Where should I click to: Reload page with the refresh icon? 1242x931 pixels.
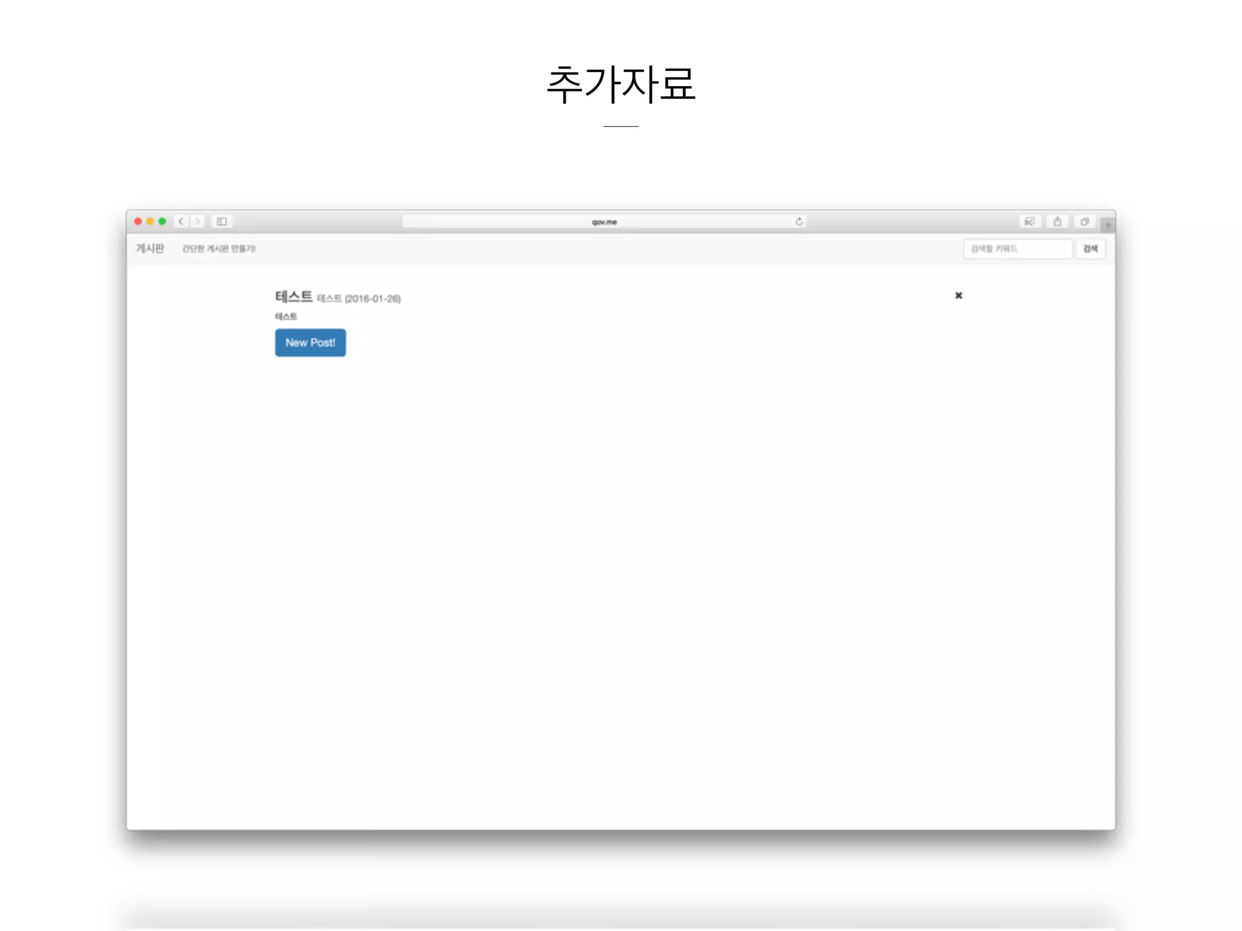pos(799,221)
